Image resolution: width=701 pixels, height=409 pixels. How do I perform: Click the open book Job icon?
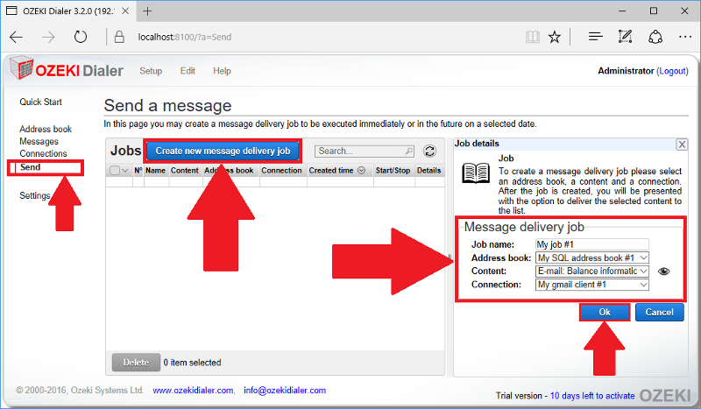pyautogui.click(x=476, y=173)
